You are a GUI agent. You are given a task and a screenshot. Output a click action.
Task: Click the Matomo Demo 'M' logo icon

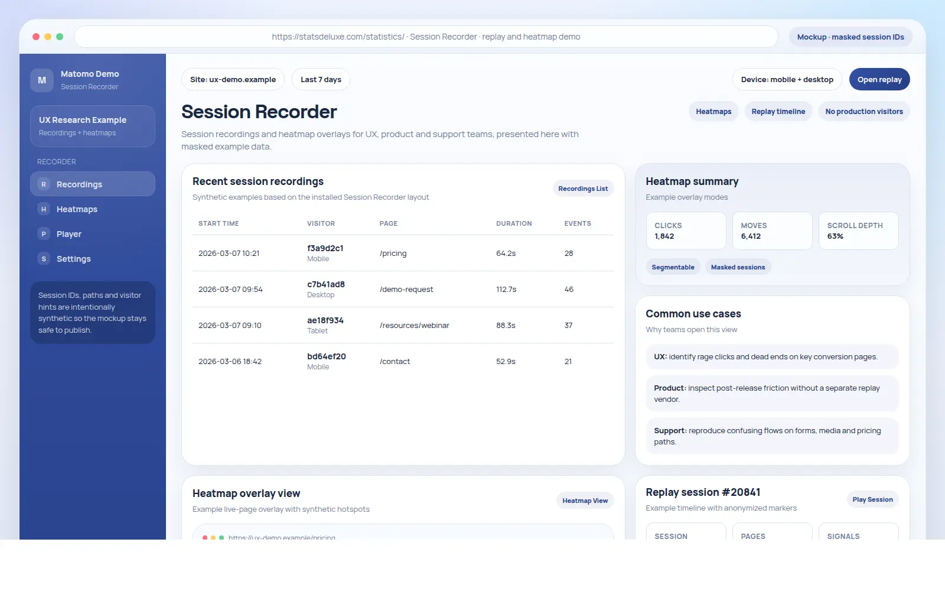[42, 80]
